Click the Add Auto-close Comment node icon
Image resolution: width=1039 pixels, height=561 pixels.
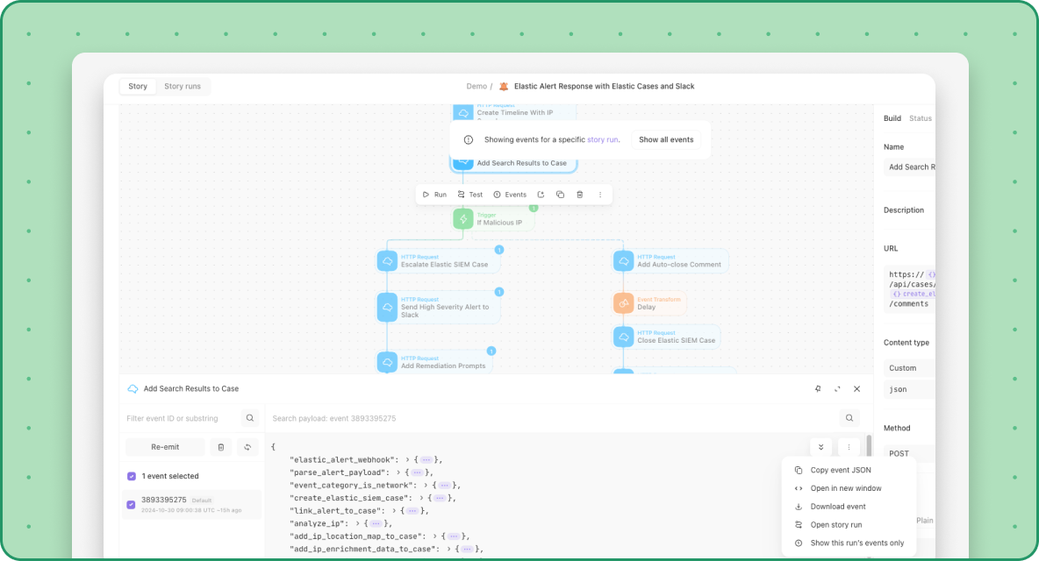coord(624,260)
